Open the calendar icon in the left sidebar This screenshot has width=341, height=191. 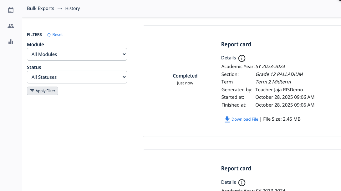pos(11,10)
